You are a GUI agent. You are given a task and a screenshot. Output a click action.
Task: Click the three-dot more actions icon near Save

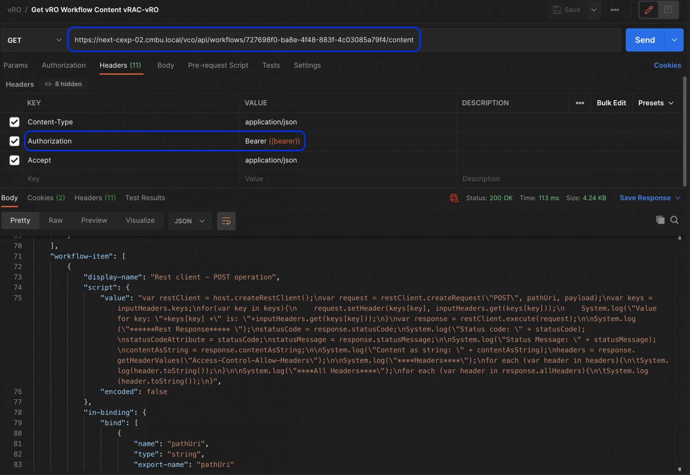click(x=615, y=10)
